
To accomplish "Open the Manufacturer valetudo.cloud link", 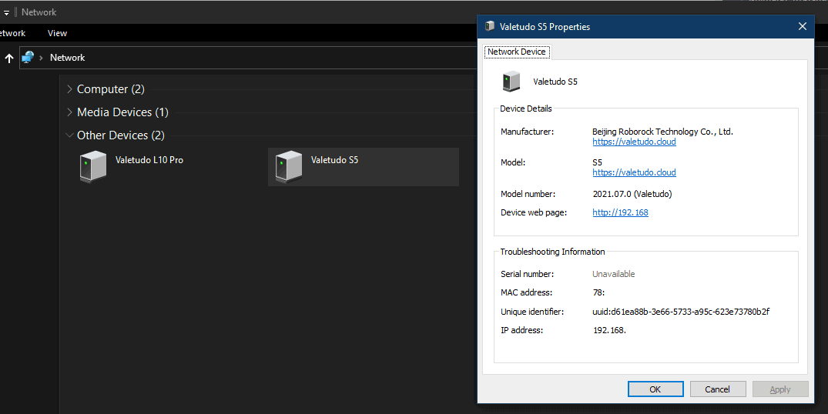I will 634,142.
